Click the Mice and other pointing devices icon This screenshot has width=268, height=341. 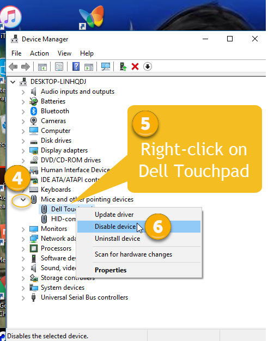click(x=34, y=199)
